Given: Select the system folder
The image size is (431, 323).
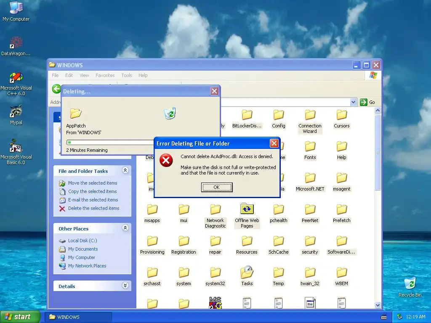Looking at the screenshot, I should point(184,277).
